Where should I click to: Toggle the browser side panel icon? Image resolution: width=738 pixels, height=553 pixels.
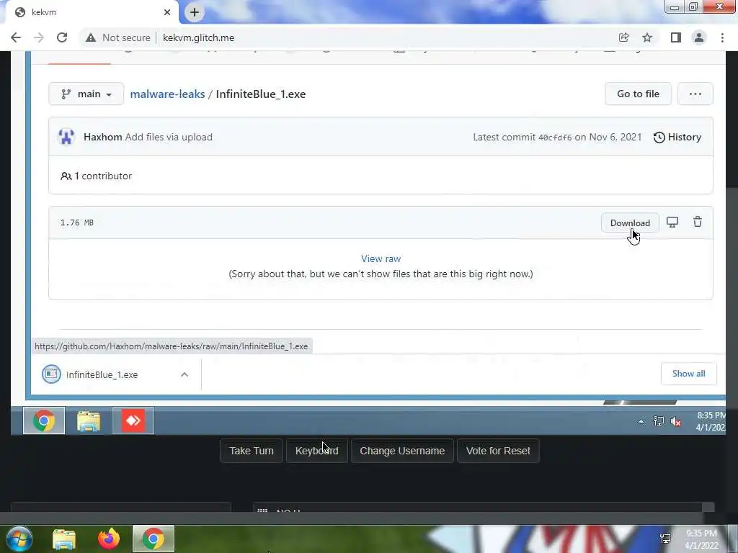click(x=676, y=37)
